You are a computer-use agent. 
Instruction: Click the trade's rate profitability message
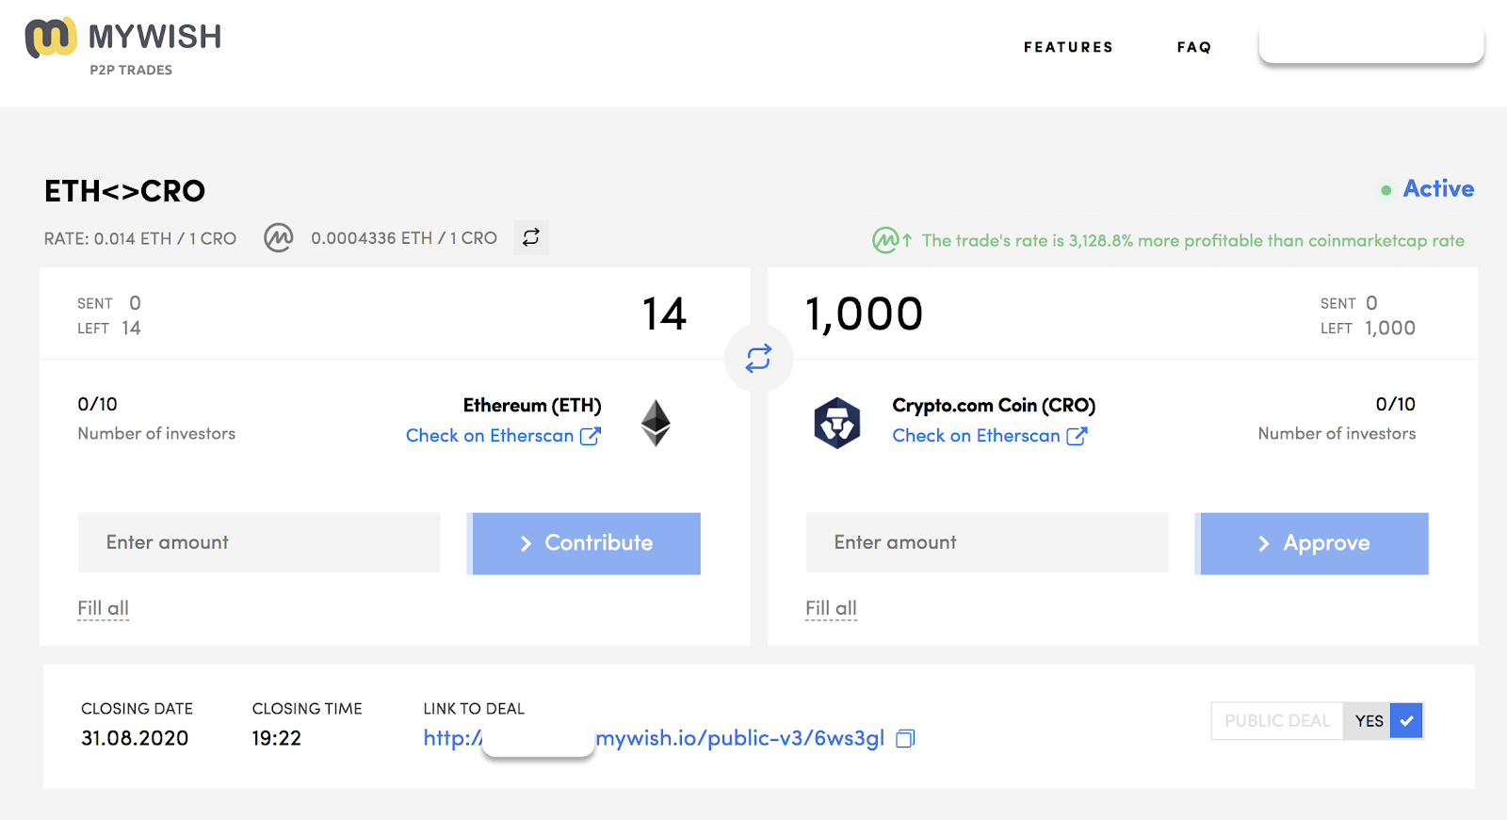[1192, 241]
